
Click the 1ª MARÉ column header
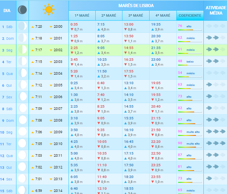tap(82, 15)
